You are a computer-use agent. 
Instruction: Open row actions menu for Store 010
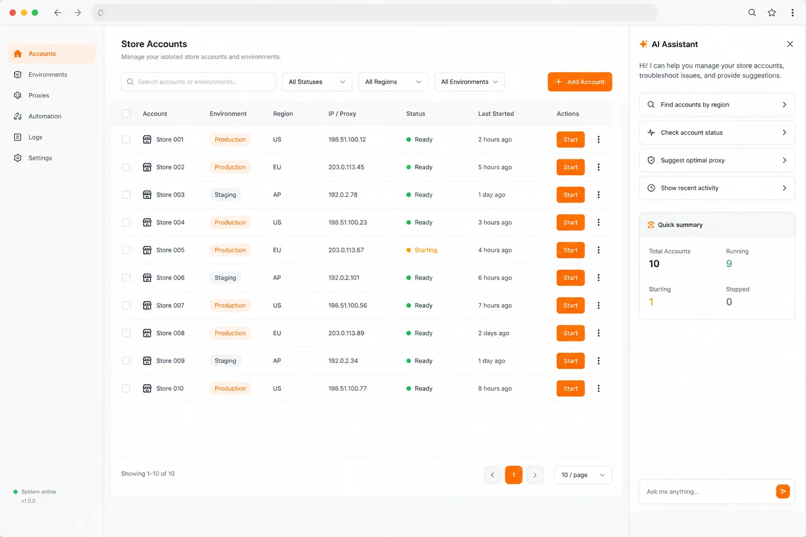click(598, 389)
